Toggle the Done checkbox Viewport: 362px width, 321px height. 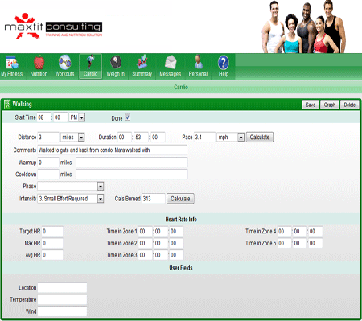pyautogui.click(x=128, y=117)
